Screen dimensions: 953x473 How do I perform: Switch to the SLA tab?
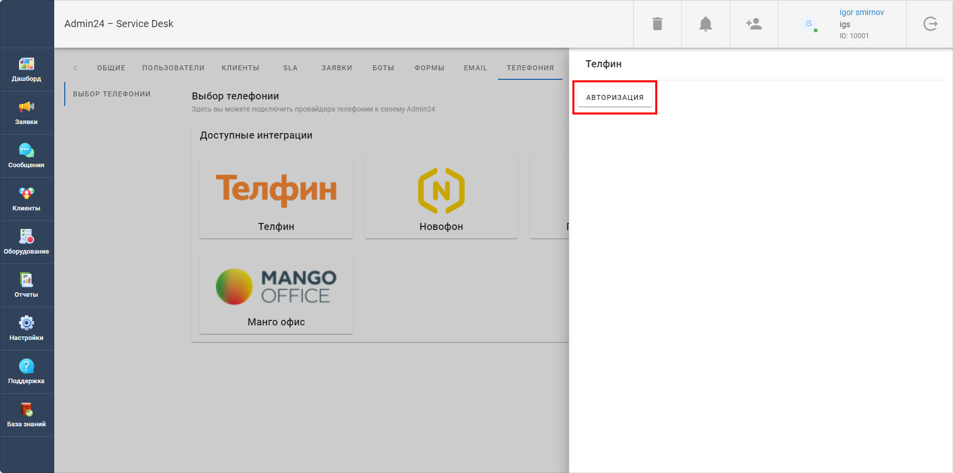pos(290,68)
